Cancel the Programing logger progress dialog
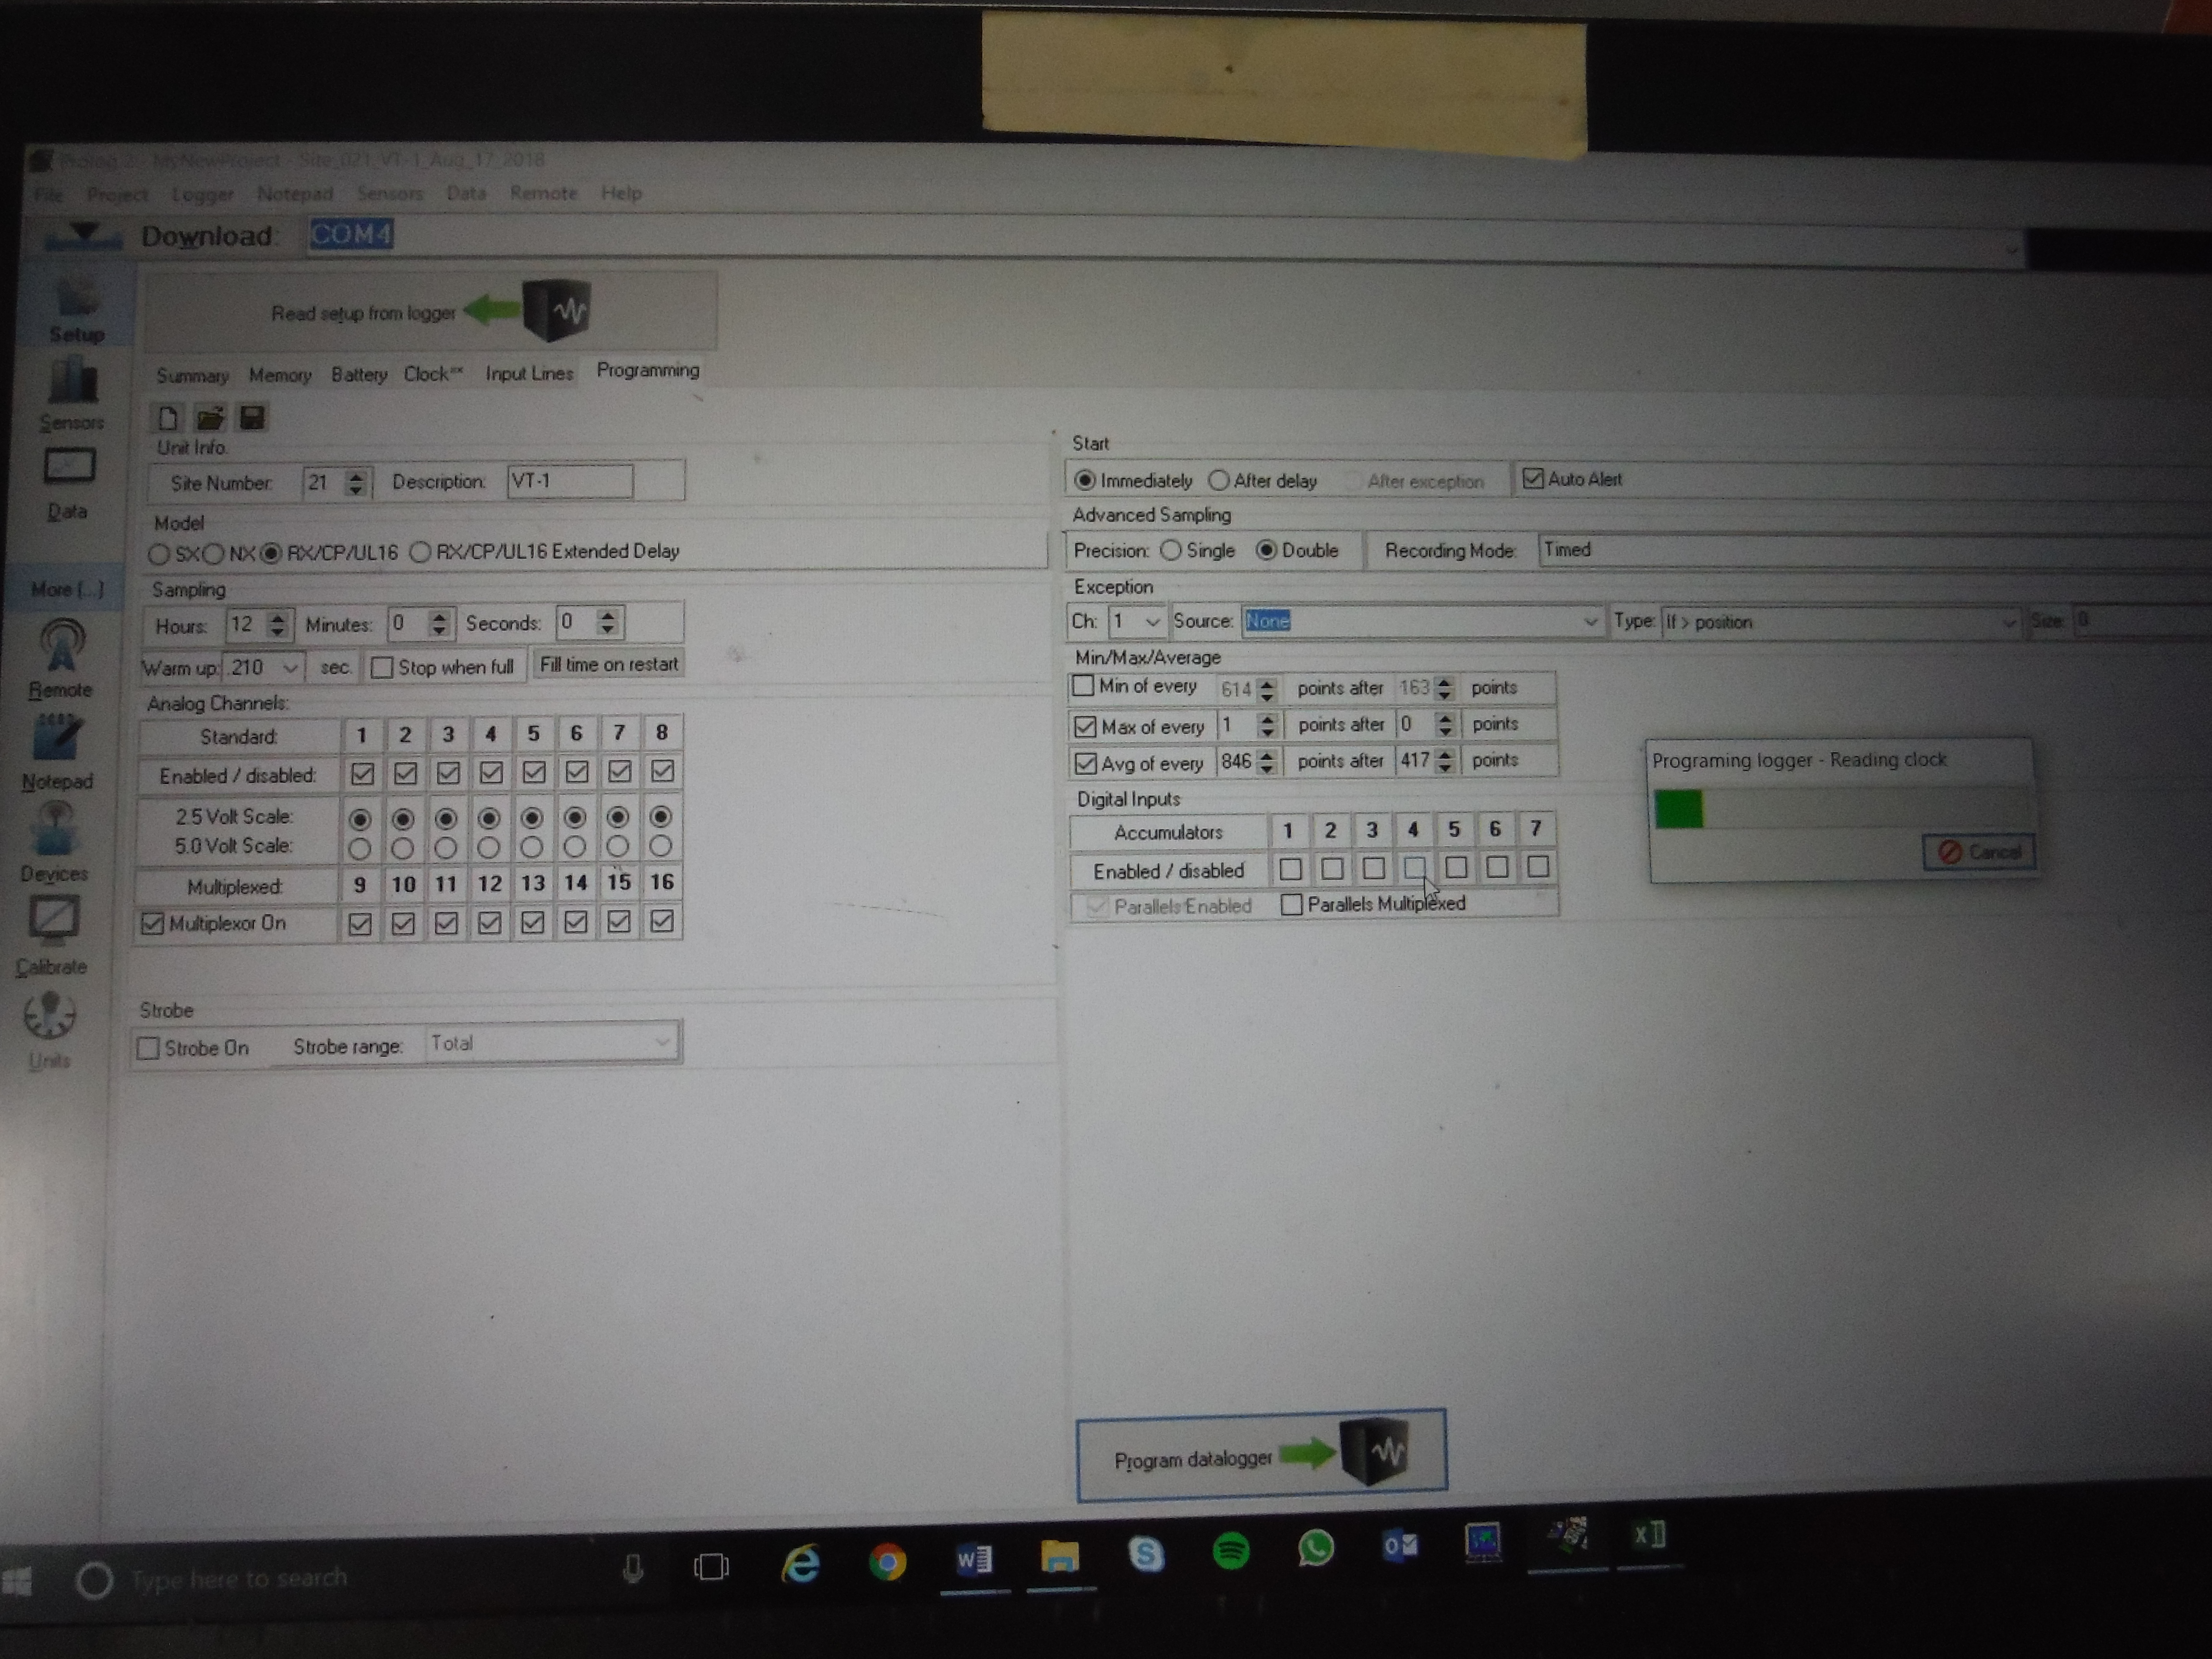 1978,852
